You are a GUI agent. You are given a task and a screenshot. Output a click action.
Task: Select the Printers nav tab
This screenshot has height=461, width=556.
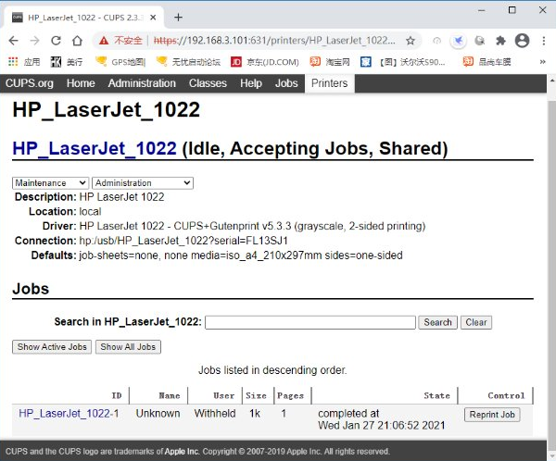click(x=329, y=83)
